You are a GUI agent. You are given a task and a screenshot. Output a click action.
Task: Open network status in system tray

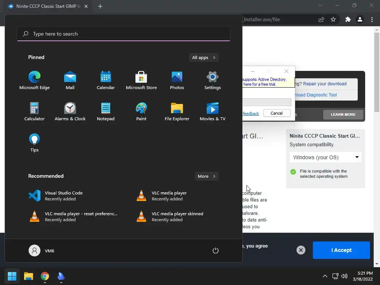pos(335,276)
